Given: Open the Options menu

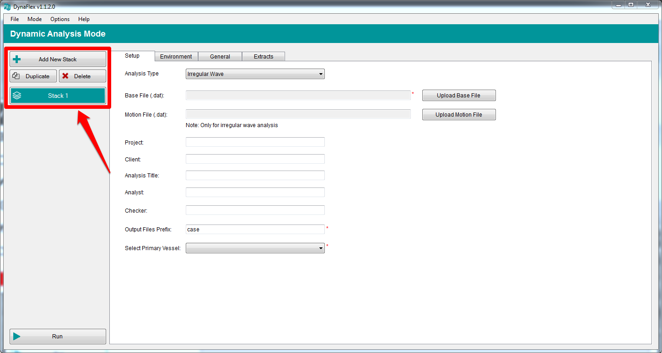Looking at the screenshot, I should pos(60,19).
